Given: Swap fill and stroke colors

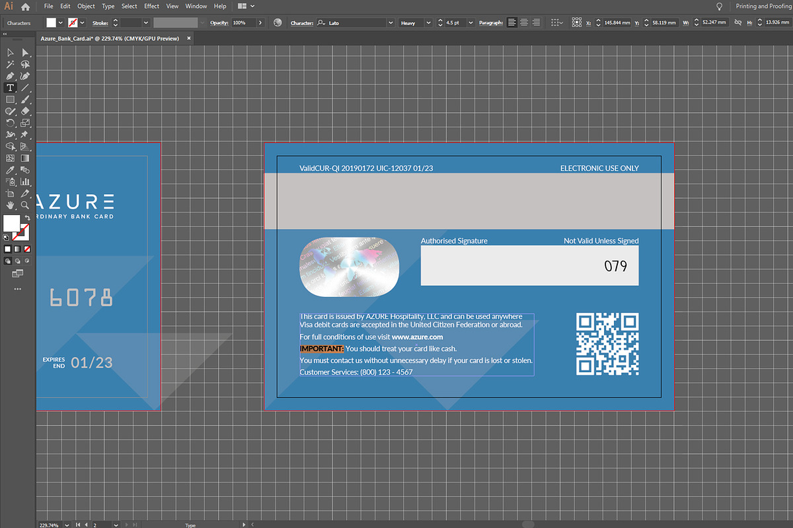Looking at the screenshot, I should [27, 217].
